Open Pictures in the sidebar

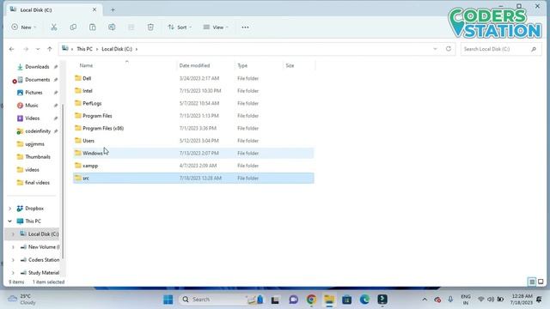(34, 93)
